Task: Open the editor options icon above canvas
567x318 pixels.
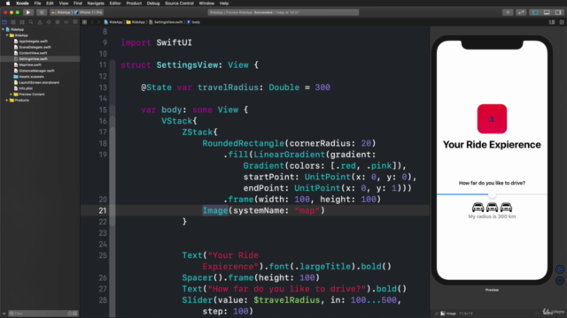Action: click(552, 22)
